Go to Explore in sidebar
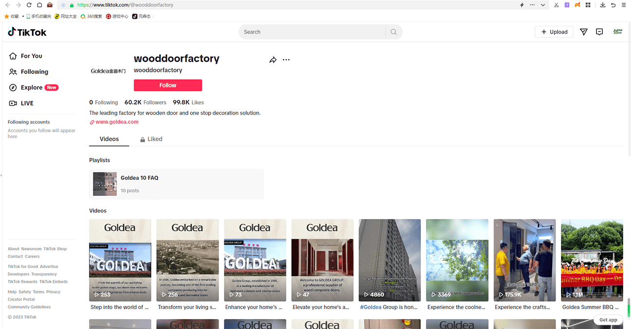The image size is (631, 329). click(32, 87)
